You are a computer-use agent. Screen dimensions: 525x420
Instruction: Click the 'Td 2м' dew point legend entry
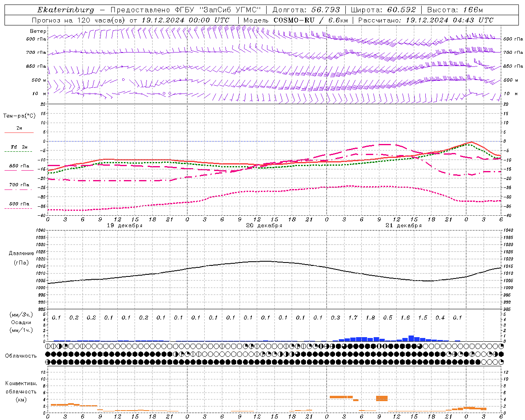[x=19, y=147]
